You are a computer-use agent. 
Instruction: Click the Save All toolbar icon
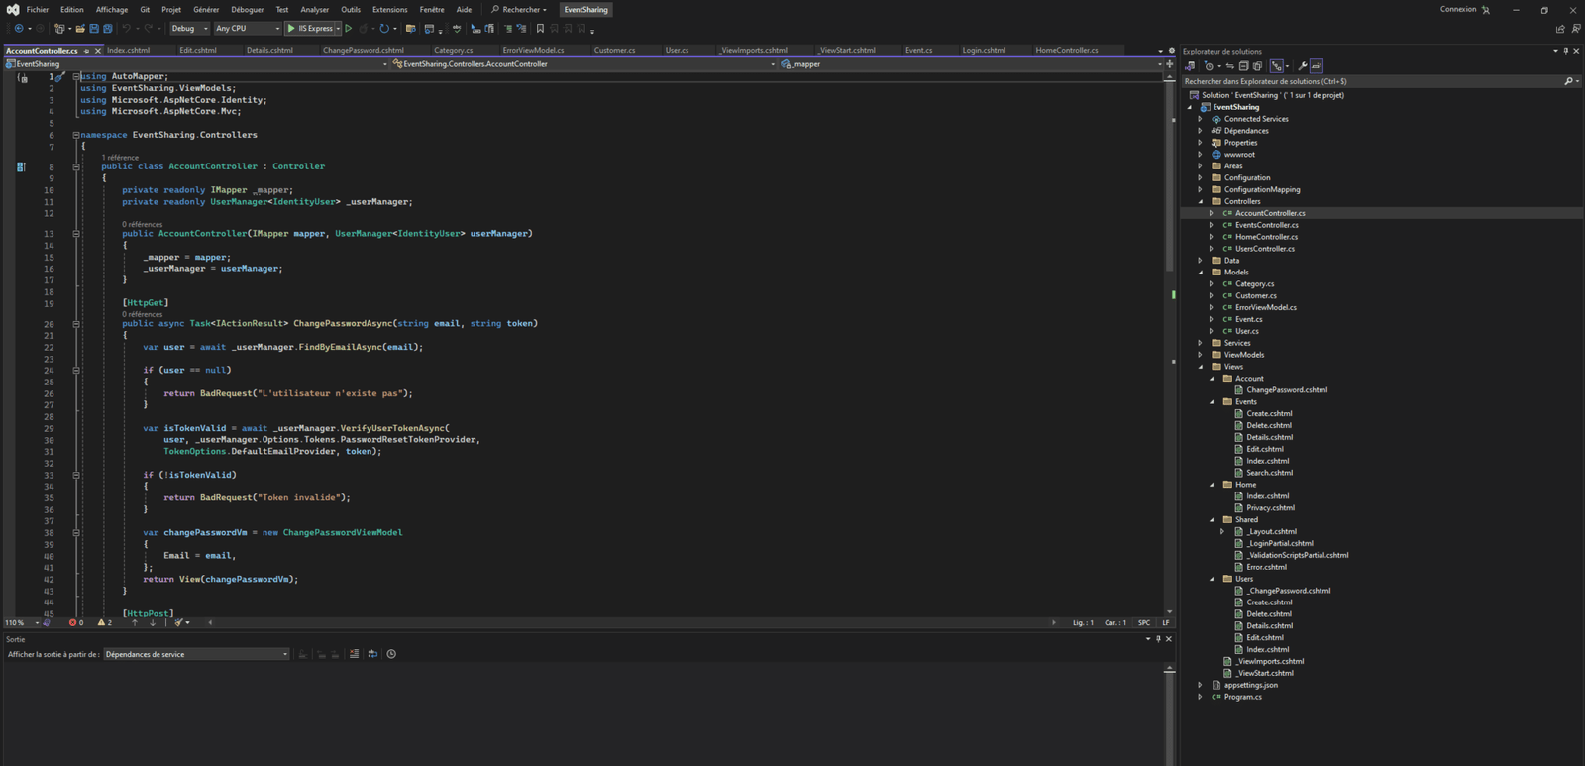tap(108, 28)
